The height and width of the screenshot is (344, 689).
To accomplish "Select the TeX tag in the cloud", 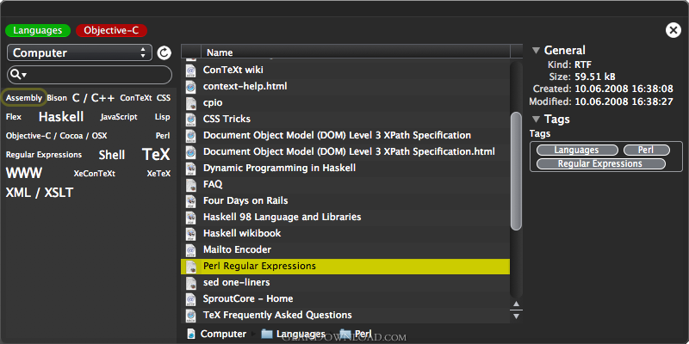I will click(156, 155).
